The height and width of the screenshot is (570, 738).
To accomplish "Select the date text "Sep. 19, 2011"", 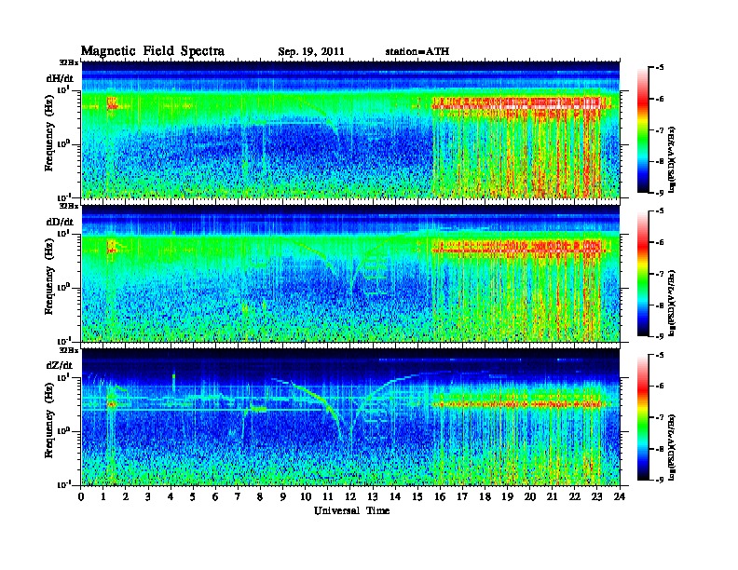I will (311, 52).
